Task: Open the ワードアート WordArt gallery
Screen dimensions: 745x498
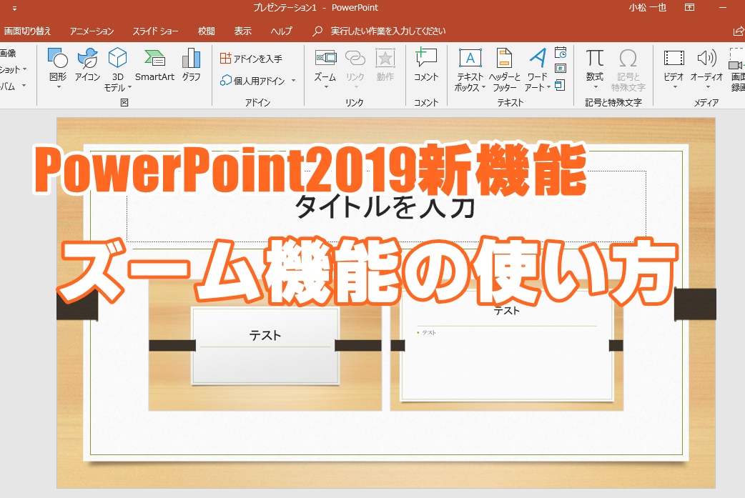Action: (x=538, y=69)
